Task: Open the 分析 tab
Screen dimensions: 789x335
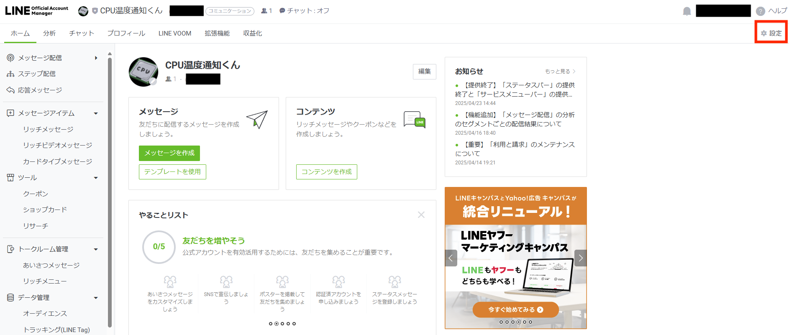Action: pos(49,33)
